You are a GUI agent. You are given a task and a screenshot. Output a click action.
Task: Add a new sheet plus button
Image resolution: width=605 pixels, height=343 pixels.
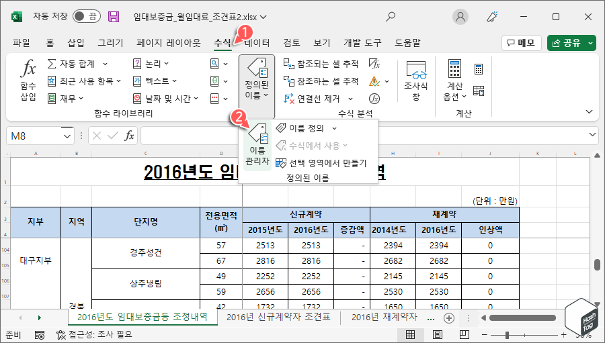pos(449,318)
